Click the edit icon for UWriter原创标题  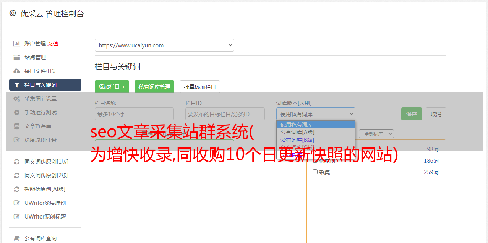[17, 217]
